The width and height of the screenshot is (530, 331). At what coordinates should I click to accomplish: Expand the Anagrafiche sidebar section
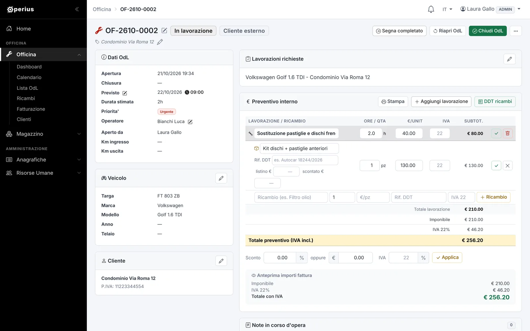point(79,160)
